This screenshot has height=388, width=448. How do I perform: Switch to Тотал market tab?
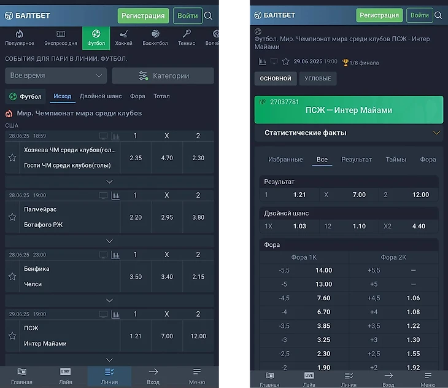pyautogui.click(x=161, y=96)
